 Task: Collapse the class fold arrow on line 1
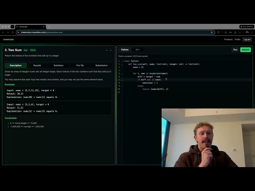point(122,61)
